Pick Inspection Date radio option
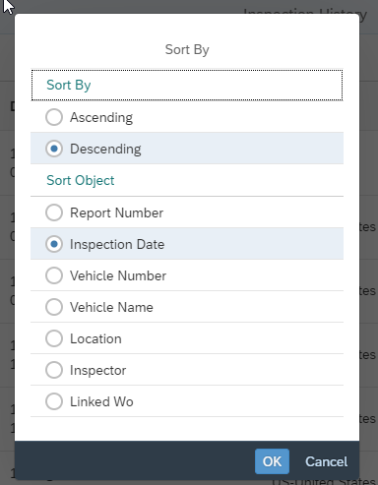 tap(54, 244)
